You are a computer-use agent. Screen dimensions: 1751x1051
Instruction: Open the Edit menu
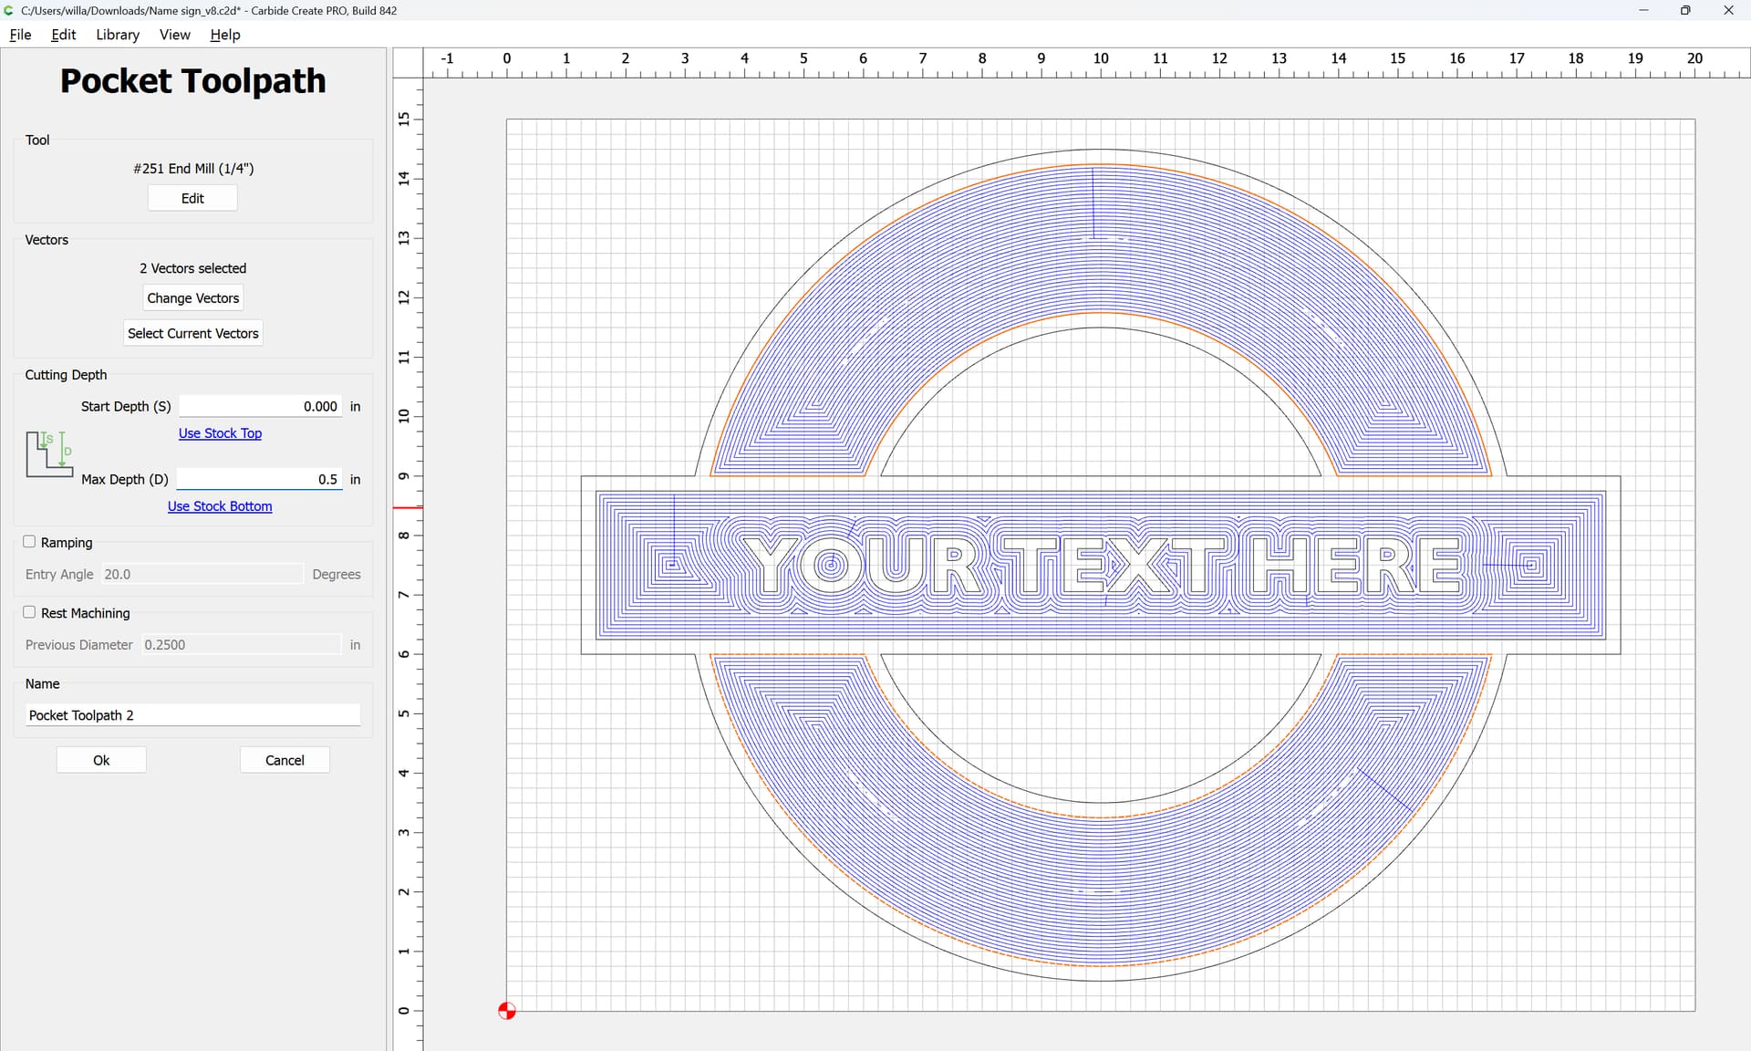point(64,35)
